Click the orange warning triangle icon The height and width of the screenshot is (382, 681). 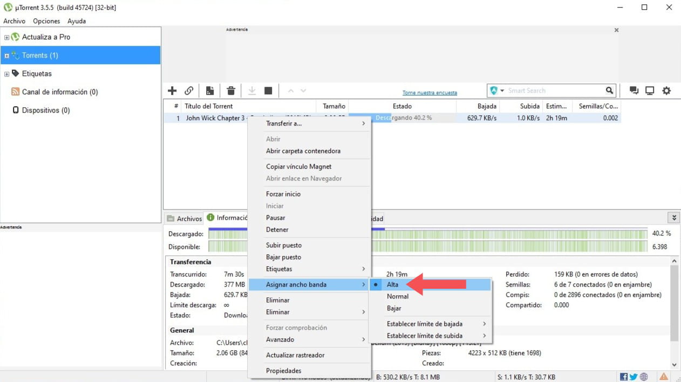coord(664,377)
